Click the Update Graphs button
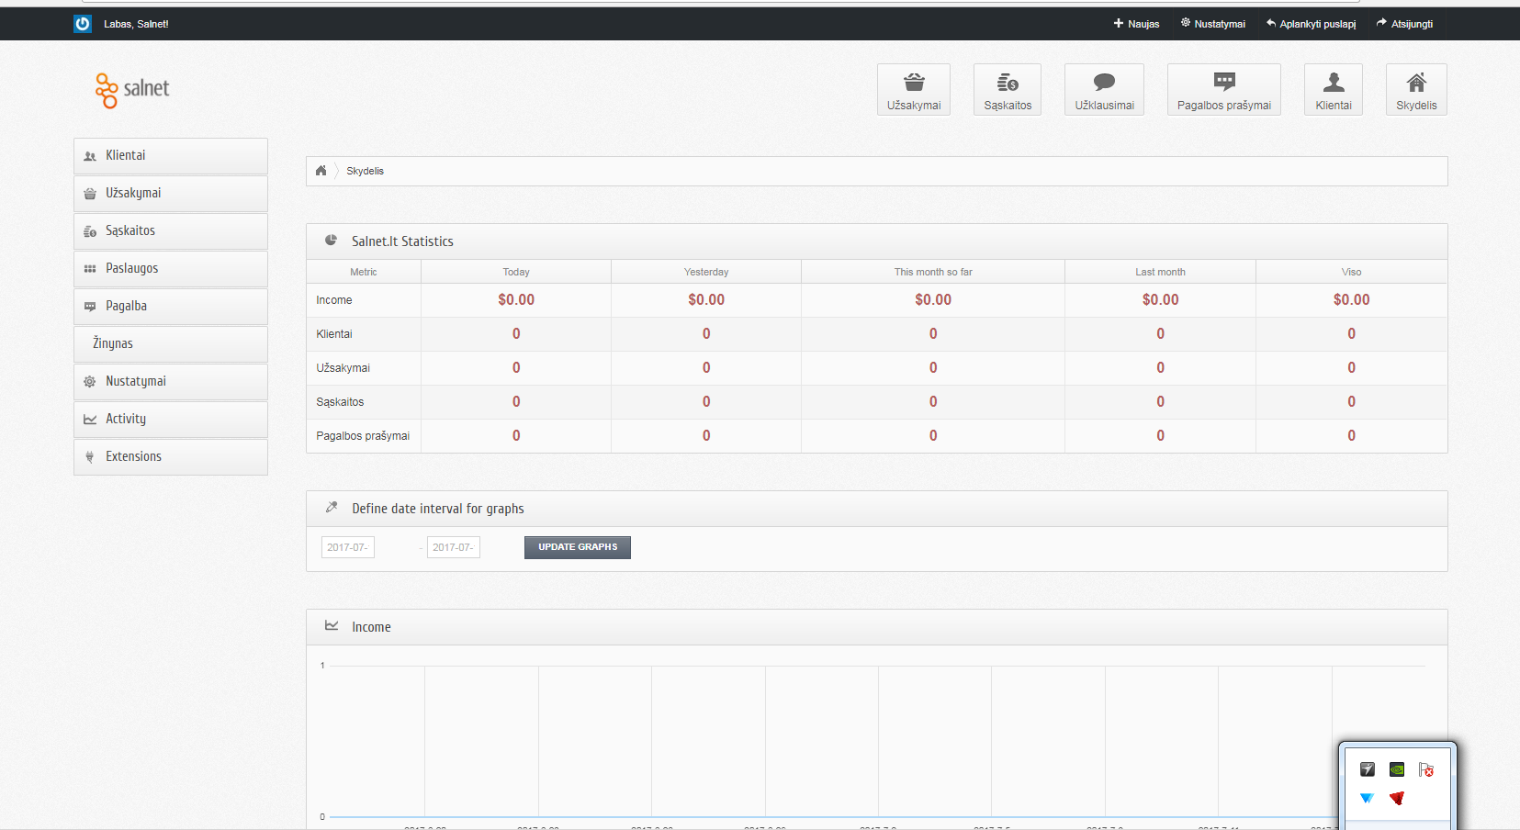 coord(578,547)
